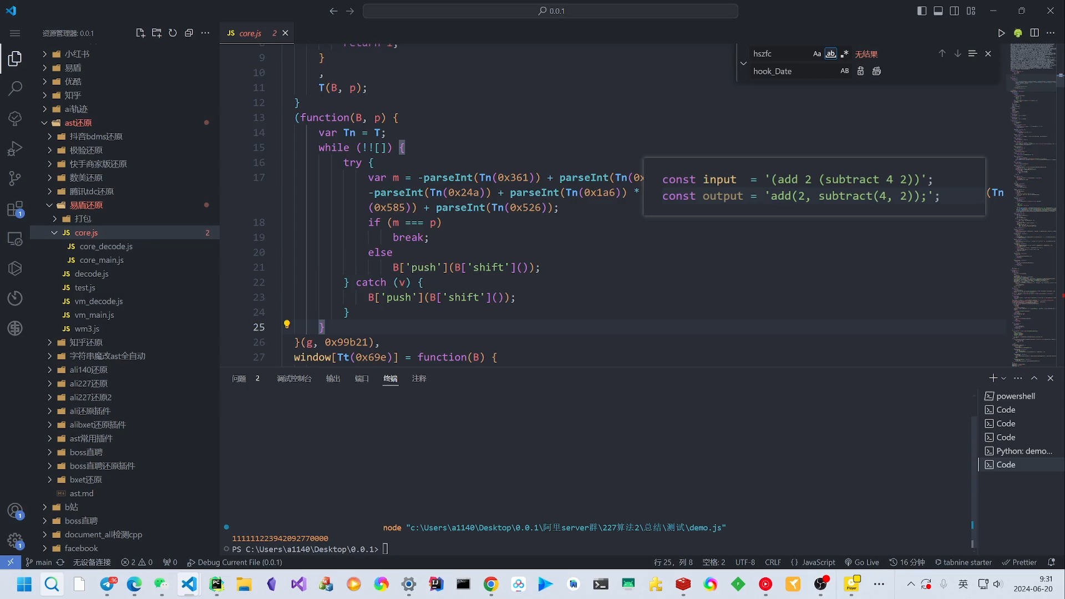Toggle the primary side bar layout
Screen dimensions: 1065x599
coord(922,11)
